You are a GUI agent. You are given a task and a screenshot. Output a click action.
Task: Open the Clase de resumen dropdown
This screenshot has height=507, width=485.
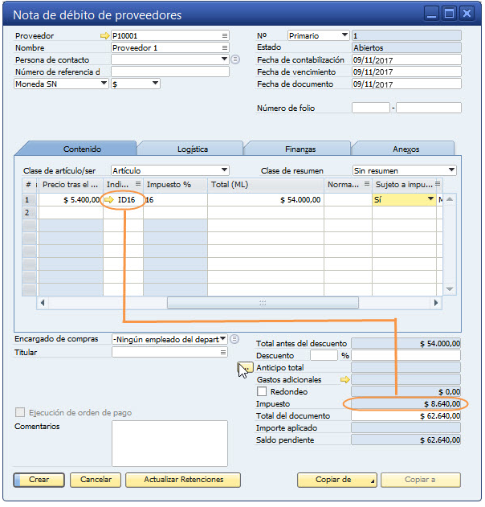click(451, 170)
